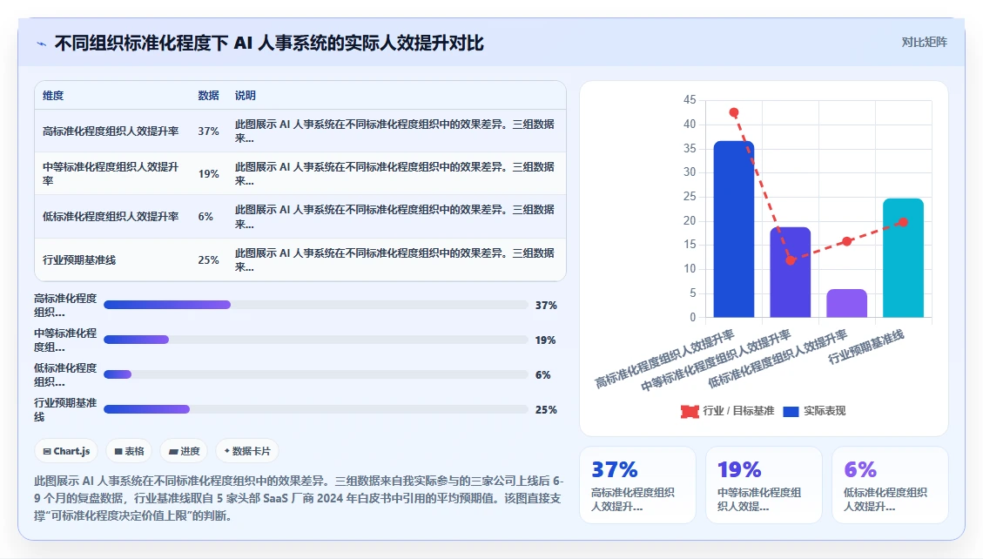Click the 25% value in table
Image resolution: width=983 pixels, height=559 pixels.
pyautogui.click(x=208, y=259)
